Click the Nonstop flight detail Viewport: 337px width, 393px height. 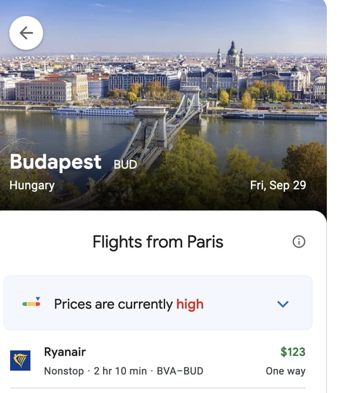pos(64,371)
